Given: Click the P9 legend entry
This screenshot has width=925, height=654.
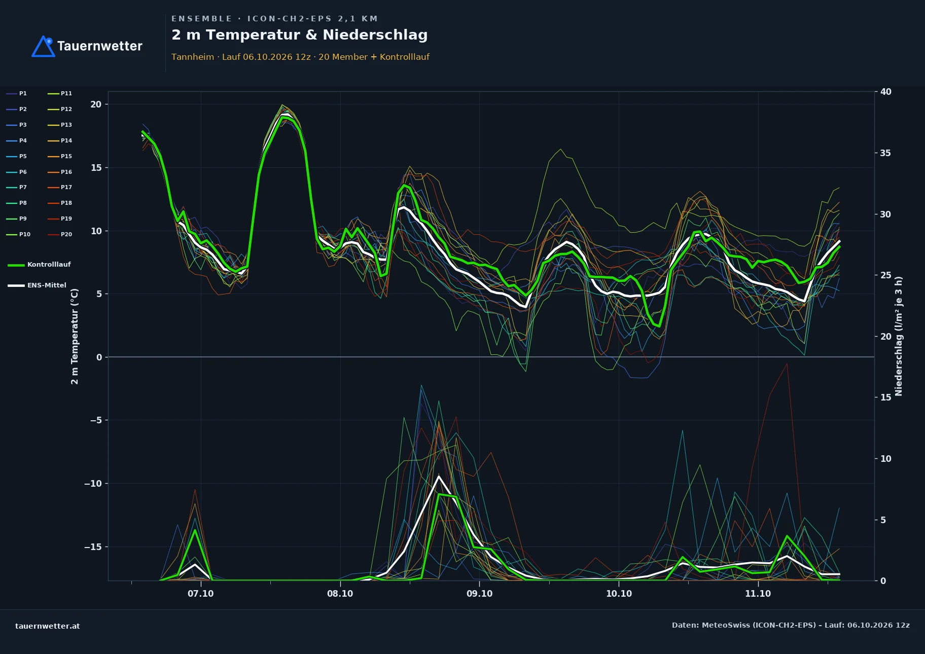Looking at the screenshot, I should click(x=16, y=219).
